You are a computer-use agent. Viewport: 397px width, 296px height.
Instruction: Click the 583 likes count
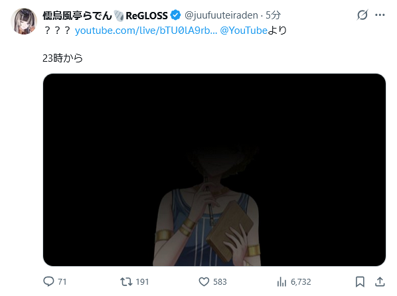point(220,281)
